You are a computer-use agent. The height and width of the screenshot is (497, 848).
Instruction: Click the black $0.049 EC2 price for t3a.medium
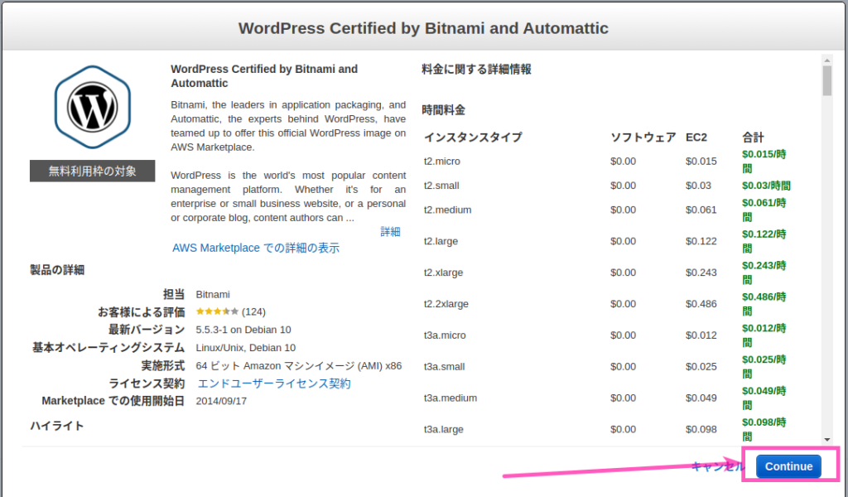[701, 398]
